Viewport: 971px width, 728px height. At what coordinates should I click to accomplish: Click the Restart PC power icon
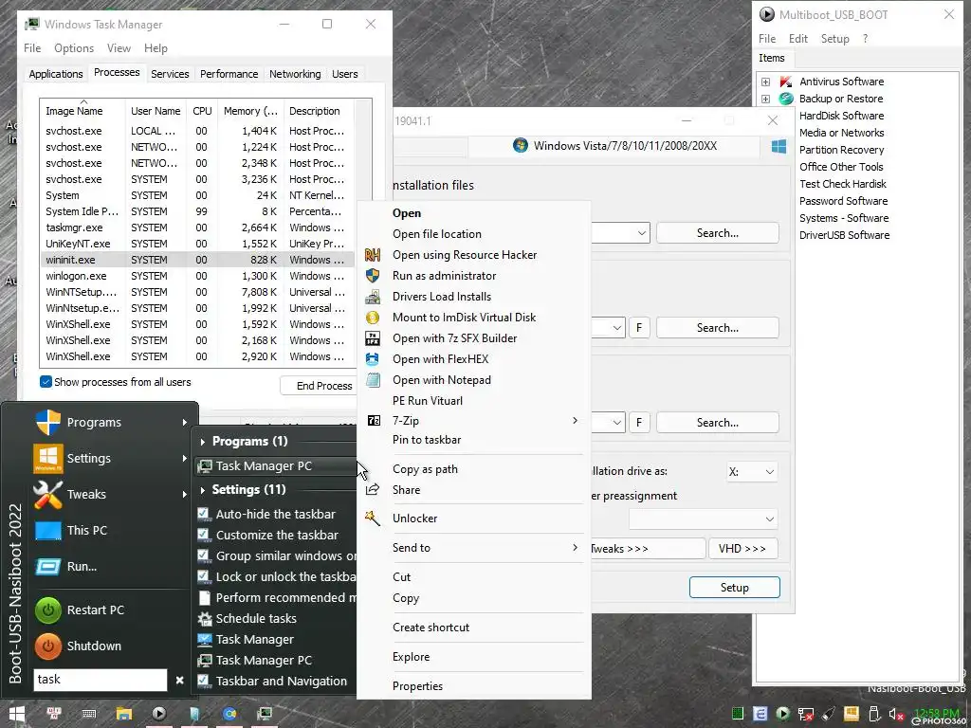pyautogui.click(x=48, y=610)
